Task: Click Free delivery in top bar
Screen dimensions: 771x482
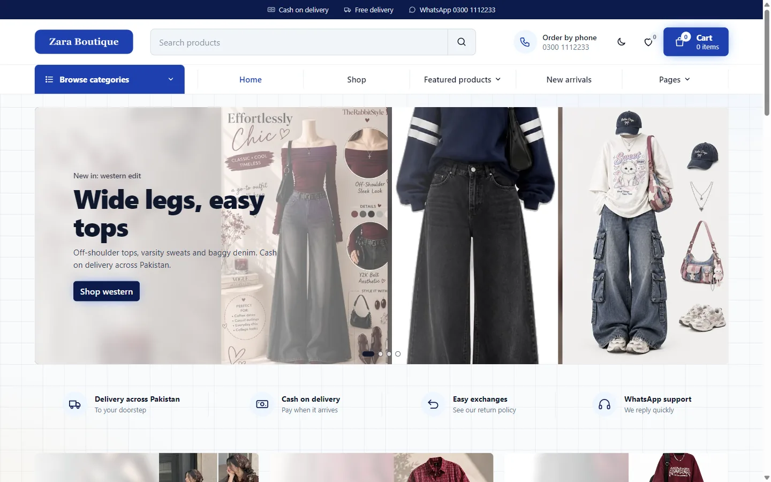Action: (369, 10)
